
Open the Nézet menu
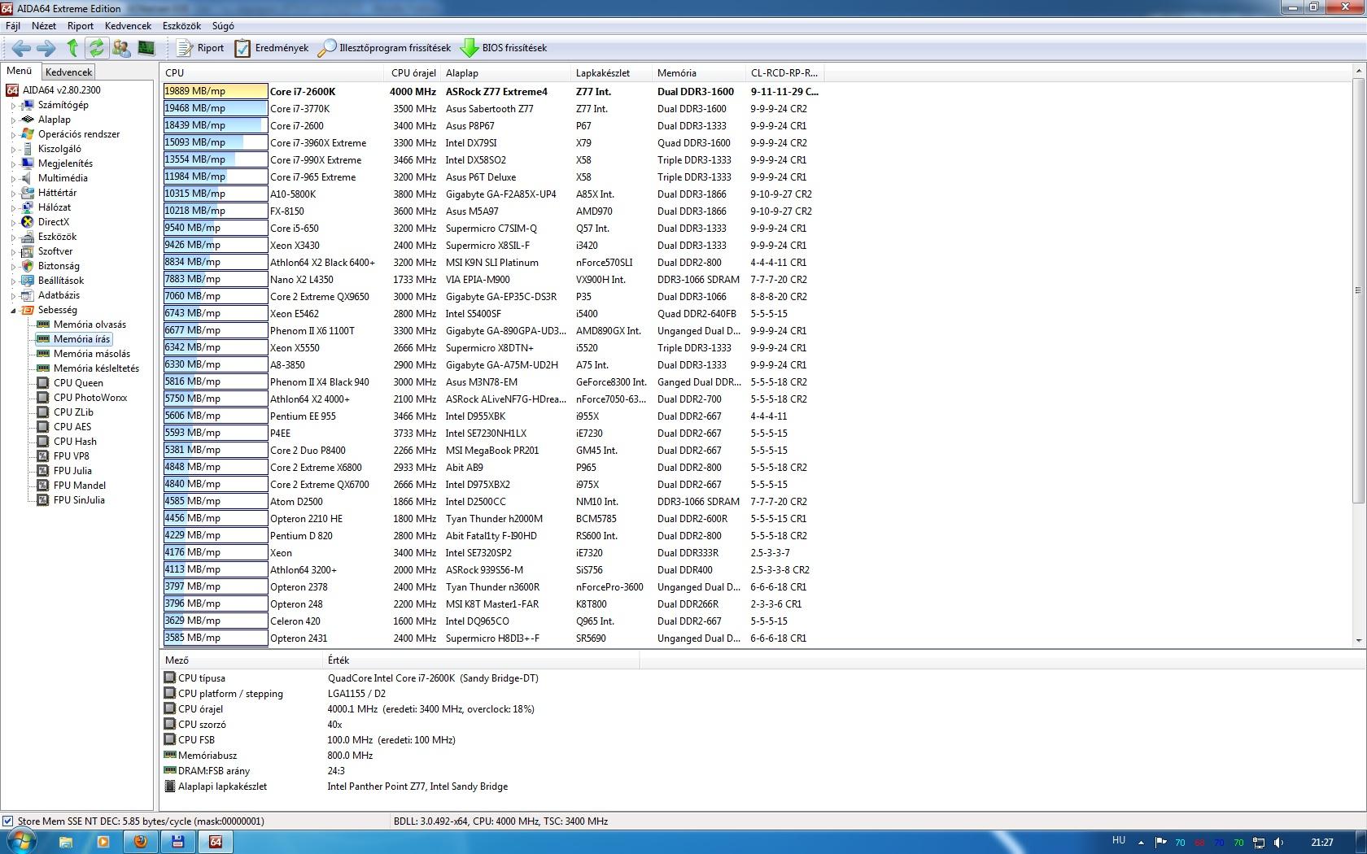tap(44, 26)
